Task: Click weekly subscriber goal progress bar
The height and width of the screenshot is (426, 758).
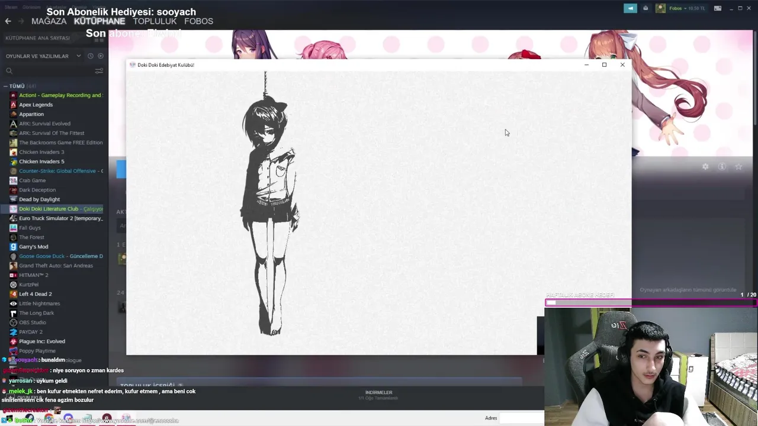Action: [x=651, y=303]
